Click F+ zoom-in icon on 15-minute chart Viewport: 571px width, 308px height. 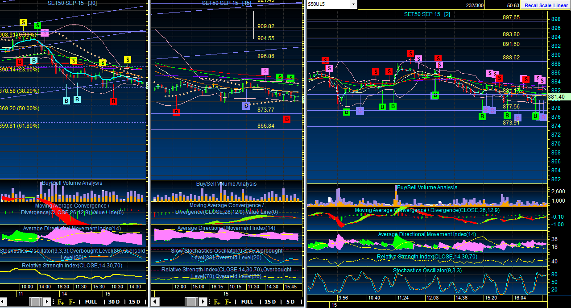217,302
